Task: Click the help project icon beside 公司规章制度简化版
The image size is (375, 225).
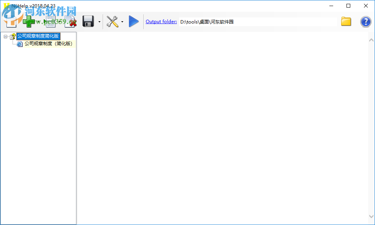Action: pos(13,36)
